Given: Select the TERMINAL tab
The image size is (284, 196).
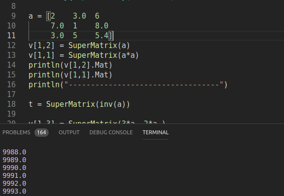Looking at the screenshot, I should (x=156, y=132).
